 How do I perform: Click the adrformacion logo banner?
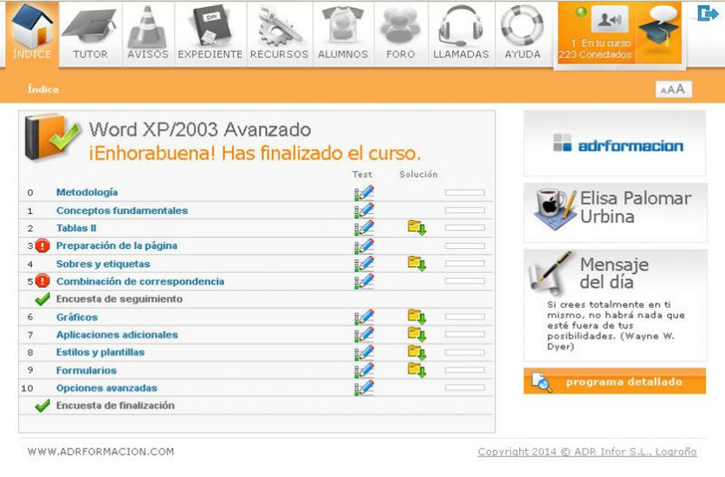pos(615,145)
